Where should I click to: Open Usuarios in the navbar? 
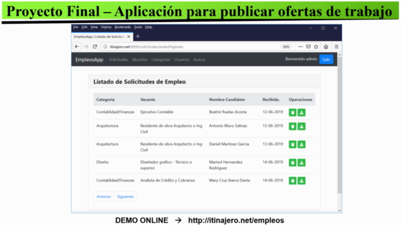[x=182, y=60]
